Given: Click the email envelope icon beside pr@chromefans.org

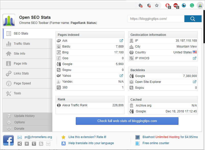Looking at the screenshot, I should (19, 137).
